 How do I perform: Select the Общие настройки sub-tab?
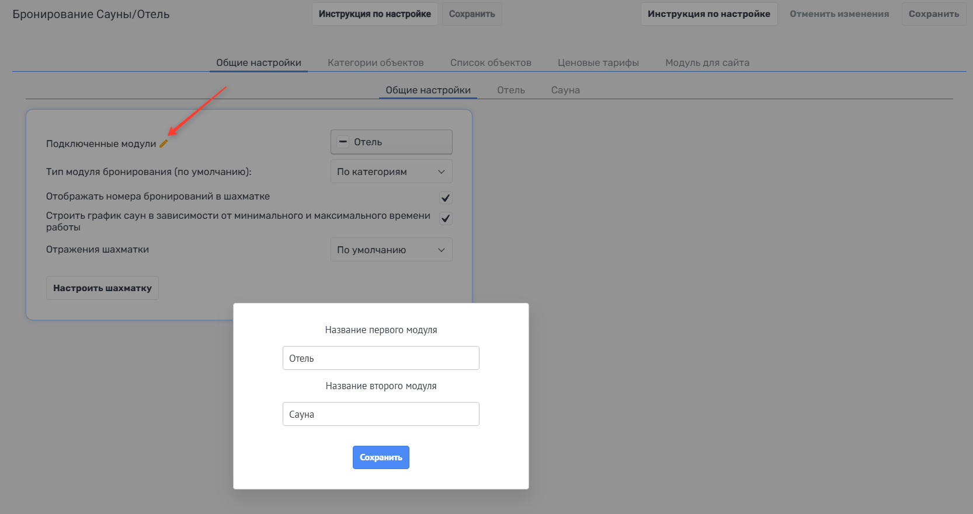(428, 90)
